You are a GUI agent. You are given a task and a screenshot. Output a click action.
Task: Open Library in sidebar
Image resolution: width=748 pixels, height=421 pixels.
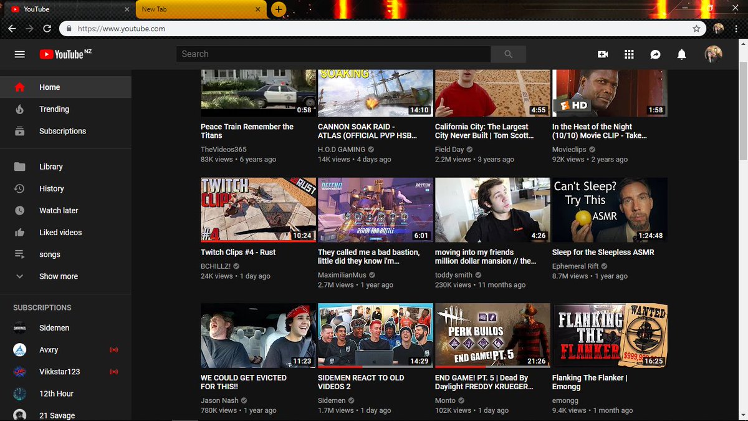click(x=65, y=167)
